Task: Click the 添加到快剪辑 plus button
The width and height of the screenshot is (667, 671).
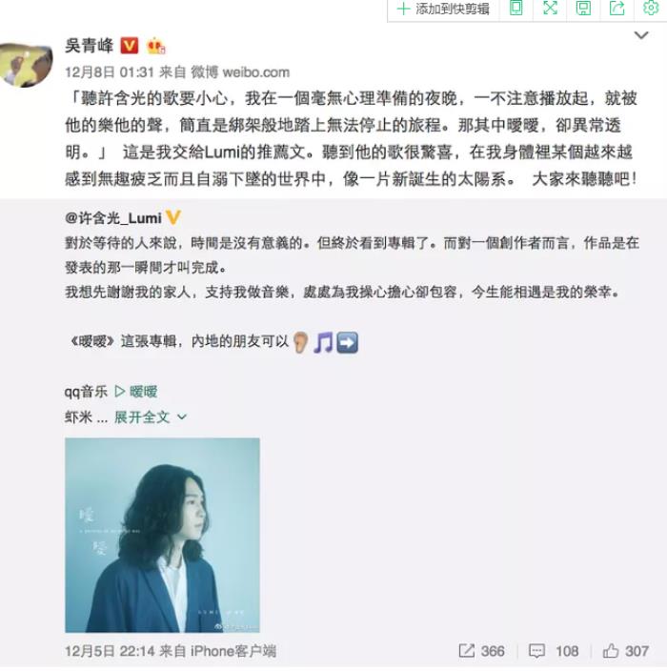Action: coord(443,9)
